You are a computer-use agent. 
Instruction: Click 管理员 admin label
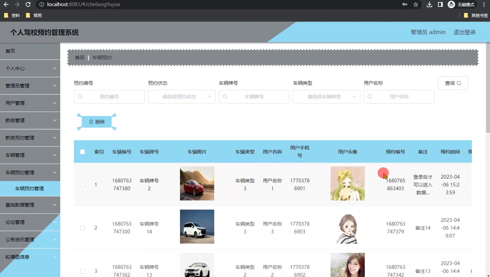[x=428, y=32]
